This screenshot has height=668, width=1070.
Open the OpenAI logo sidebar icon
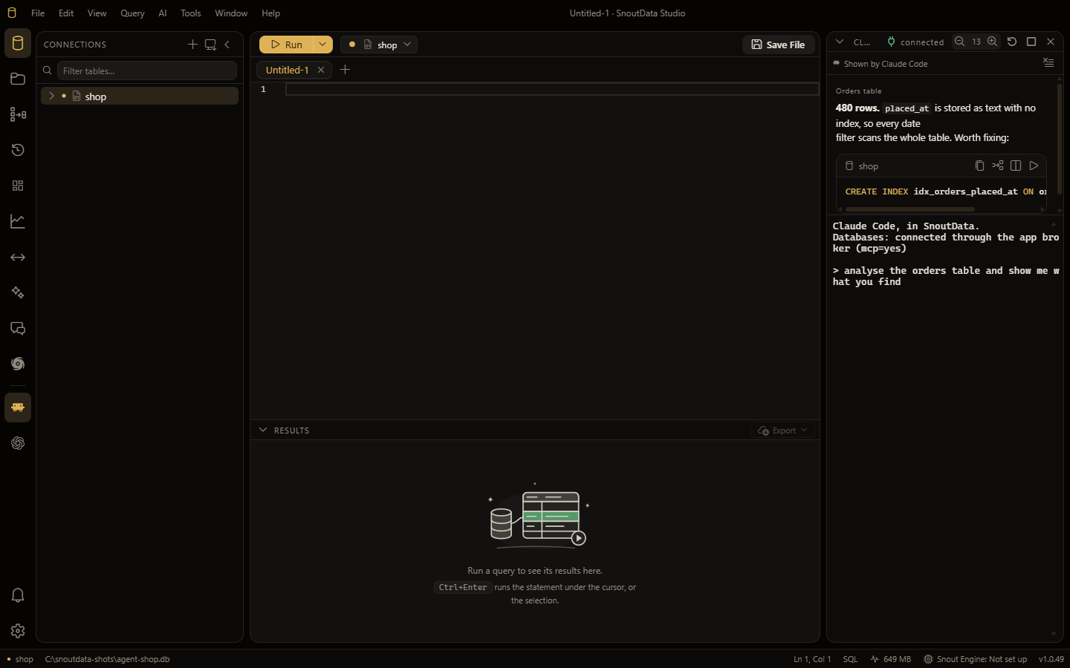coord(18,443)
